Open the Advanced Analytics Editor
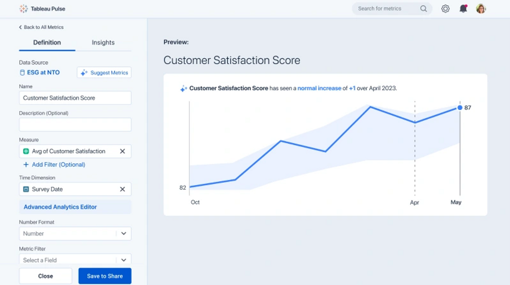The image size is (510, 285). tap(60, 207)
